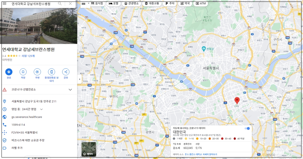Open the gs.severance.healthcare website link
This screenshot has width=303, height=159.
[27, 117]
